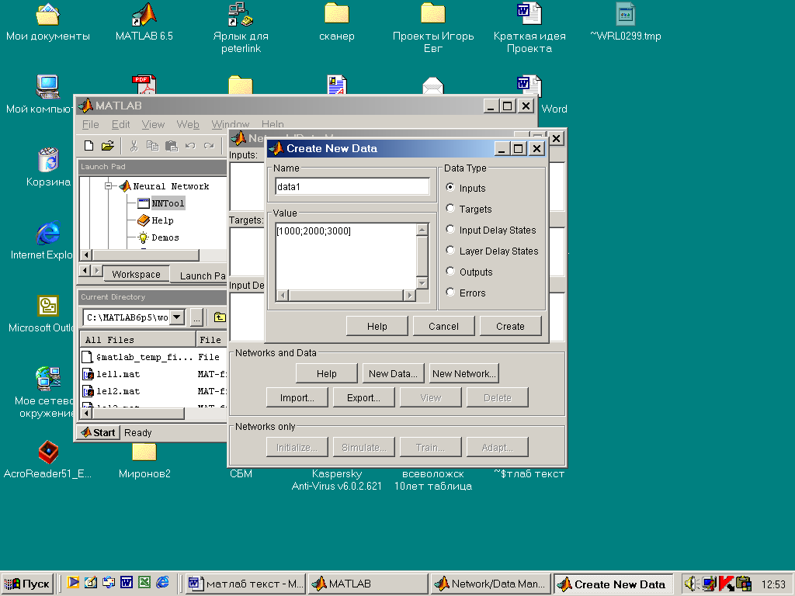
Task: Click the volume speaker tray icon
Action: (x=690, y=584)
